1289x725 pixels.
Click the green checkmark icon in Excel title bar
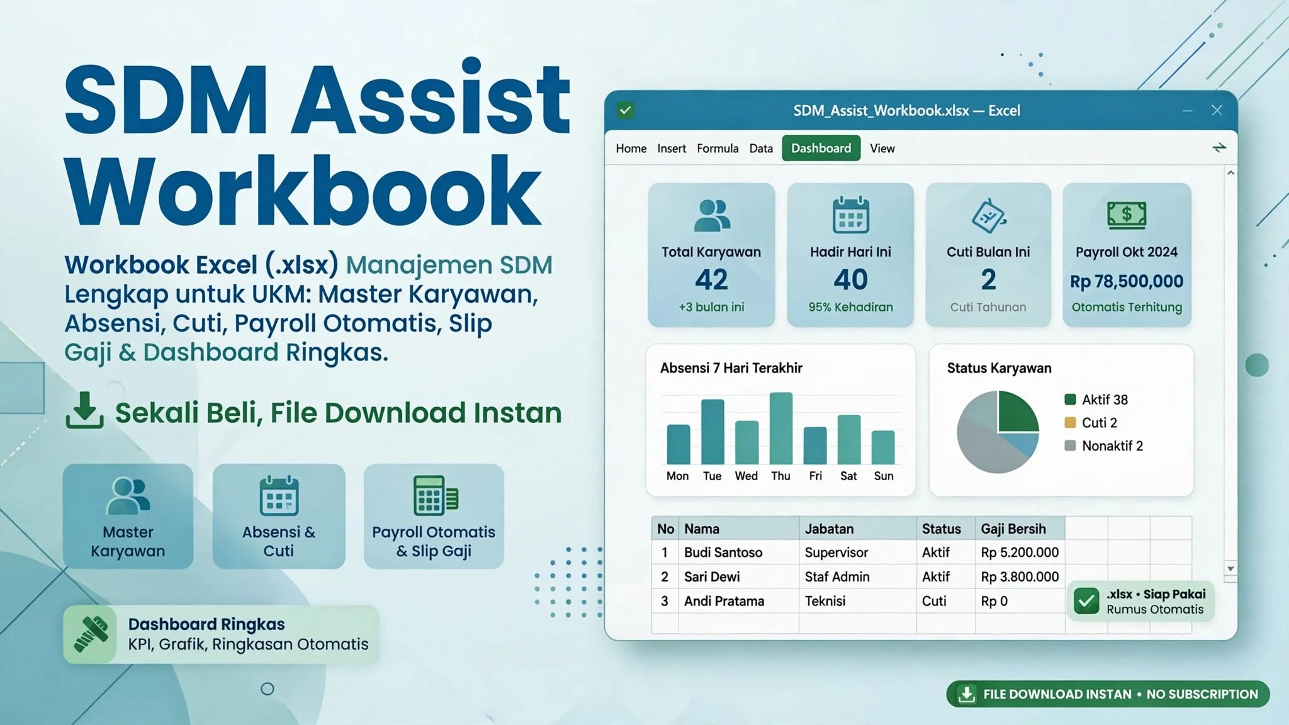[625, 111]
